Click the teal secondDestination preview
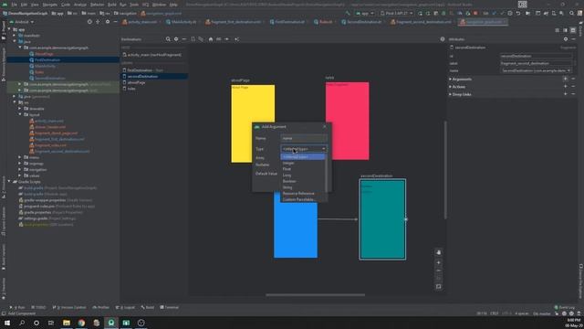 tap(382, 219)
